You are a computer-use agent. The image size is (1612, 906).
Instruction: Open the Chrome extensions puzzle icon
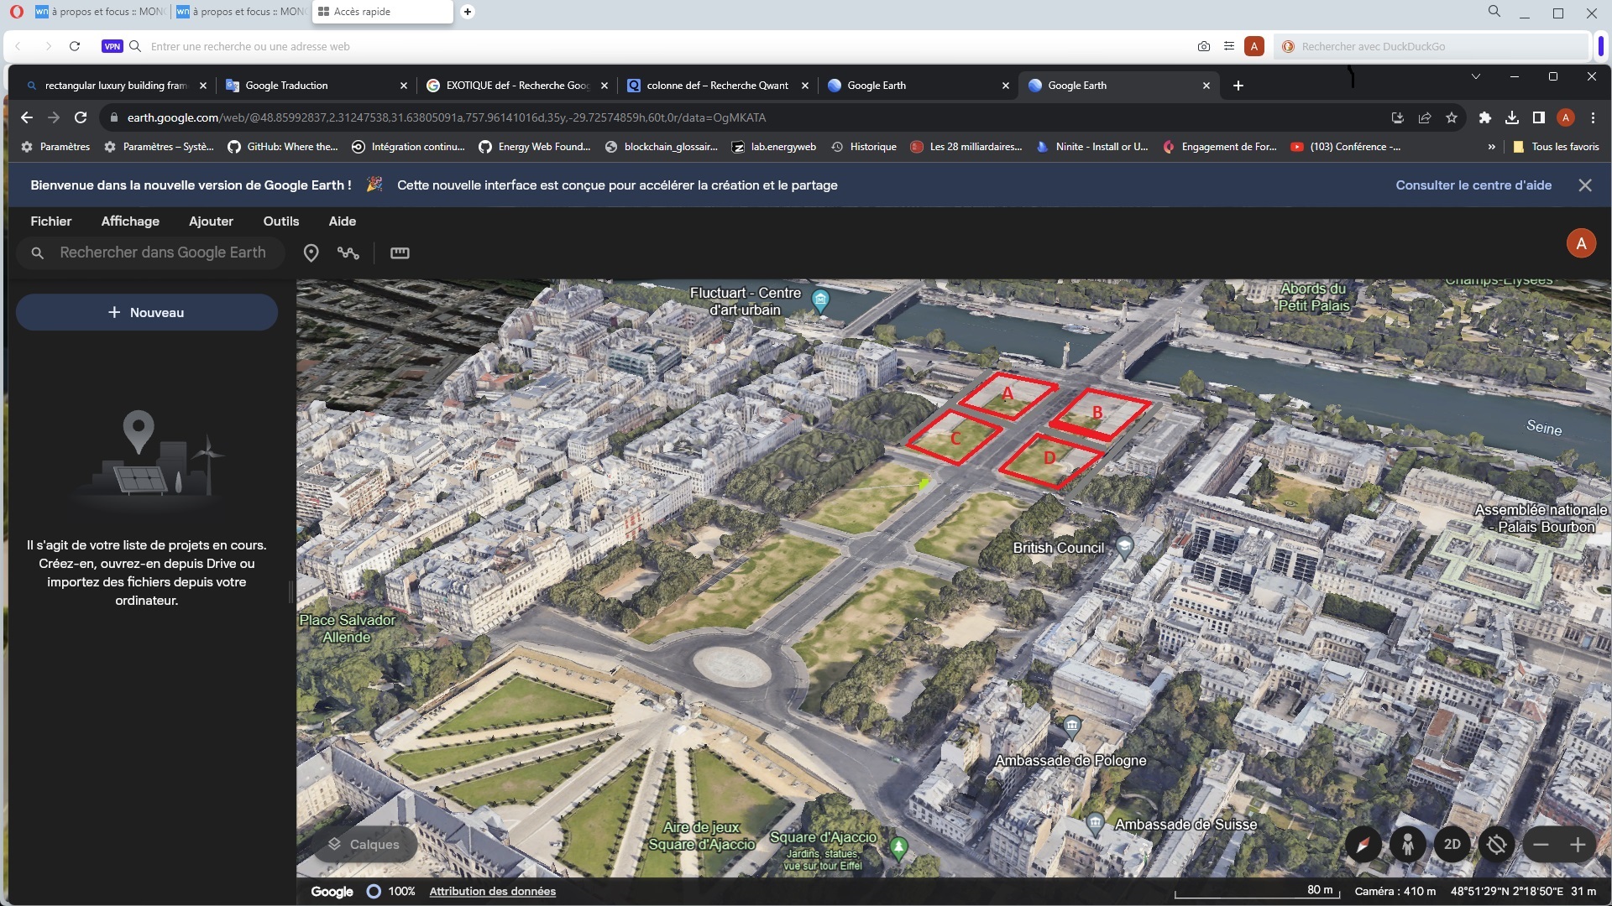point(1485,117)
